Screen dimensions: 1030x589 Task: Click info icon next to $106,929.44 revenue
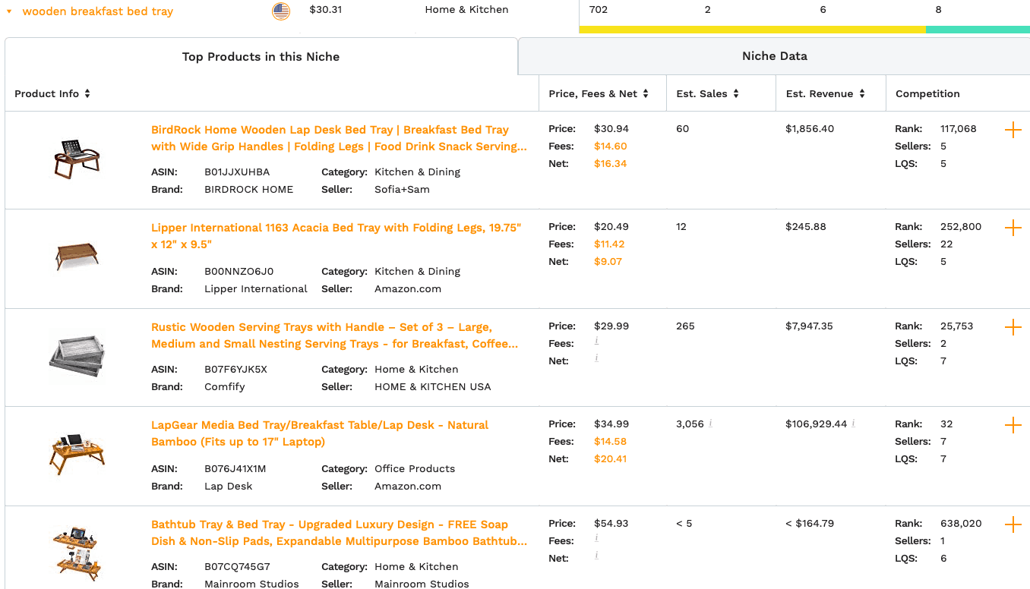pyautogui.click(x=853, y=424)
